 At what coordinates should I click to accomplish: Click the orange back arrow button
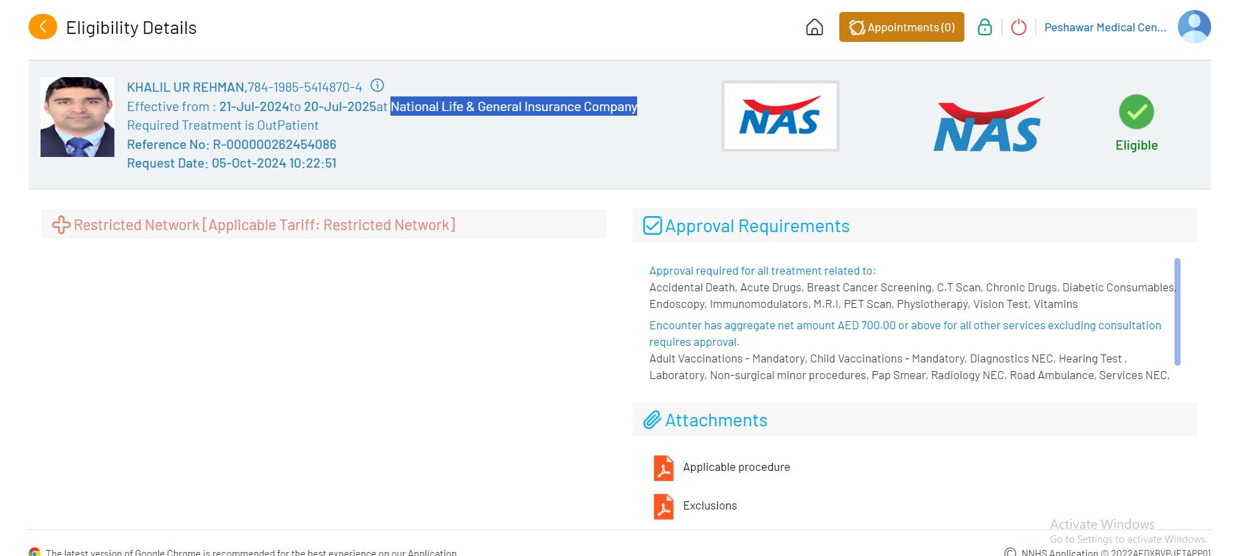(43, 27)
